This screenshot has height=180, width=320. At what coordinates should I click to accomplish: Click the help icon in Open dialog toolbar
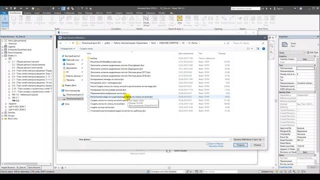tap(263, 48)
